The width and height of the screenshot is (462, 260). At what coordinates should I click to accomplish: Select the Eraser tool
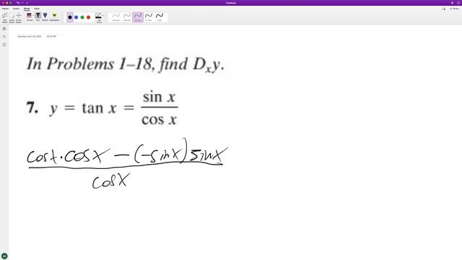(29, 17)
